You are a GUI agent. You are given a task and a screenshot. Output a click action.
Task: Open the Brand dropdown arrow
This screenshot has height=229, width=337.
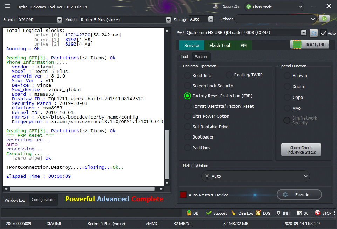[x=60, y=20]
